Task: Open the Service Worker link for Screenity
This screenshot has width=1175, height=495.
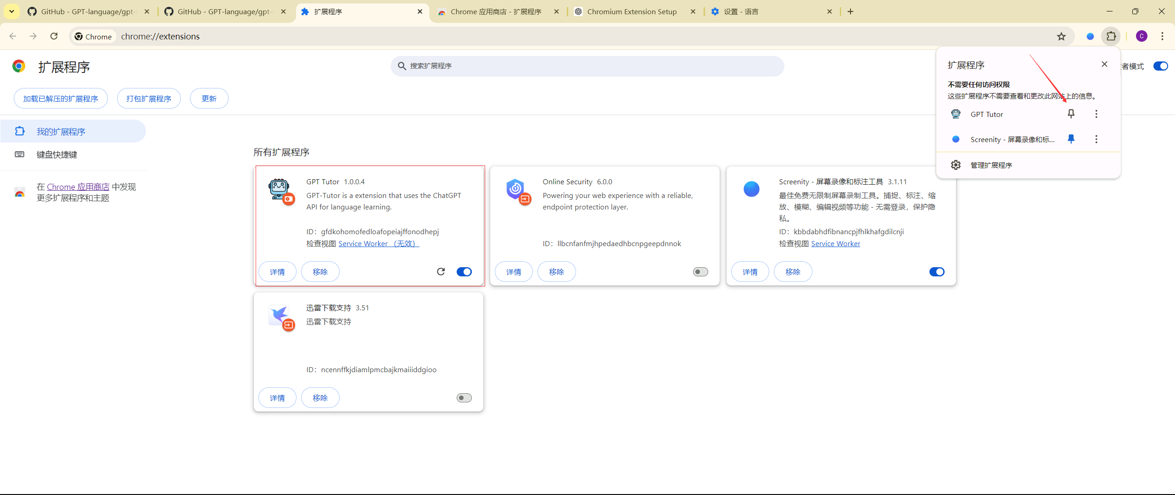Action: (835, 244)
